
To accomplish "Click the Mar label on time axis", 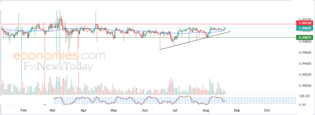I will (53, 110).
